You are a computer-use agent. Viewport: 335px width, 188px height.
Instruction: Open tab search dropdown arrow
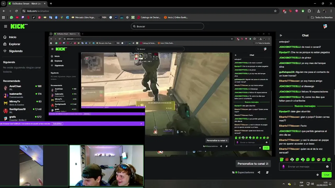click(x=3, y=4)
